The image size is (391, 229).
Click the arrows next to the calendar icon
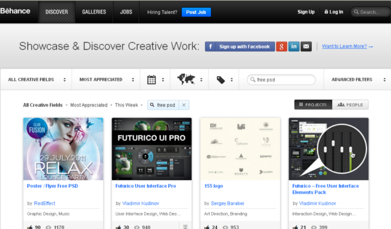click(163, 80)
